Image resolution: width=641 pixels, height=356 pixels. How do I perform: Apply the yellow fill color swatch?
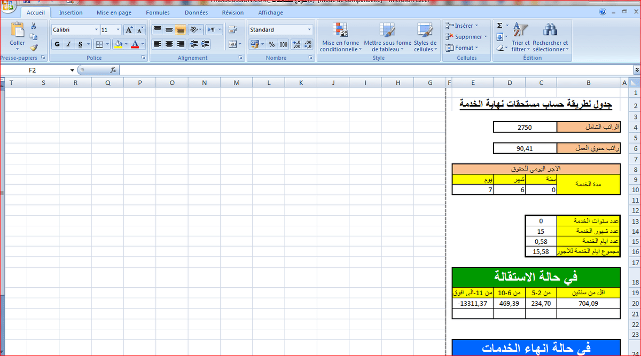pyautogui.click(x=118, y=44)
